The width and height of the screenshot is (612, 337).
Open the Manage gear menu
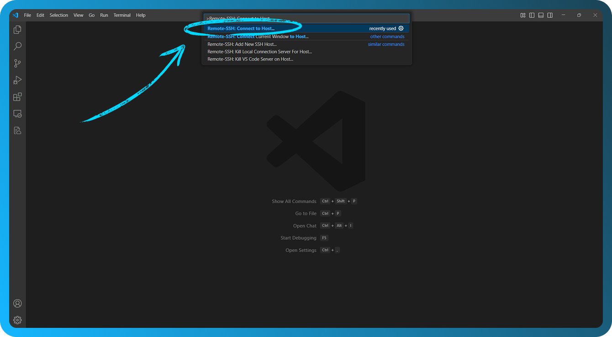(17, 320)
